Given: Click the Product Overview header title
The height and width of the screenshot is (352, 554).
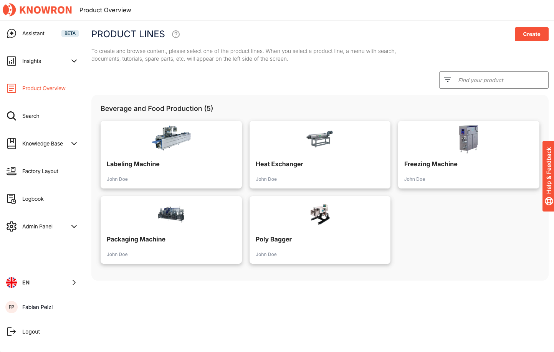Looking at the screenshot, I should coord(105,10).
